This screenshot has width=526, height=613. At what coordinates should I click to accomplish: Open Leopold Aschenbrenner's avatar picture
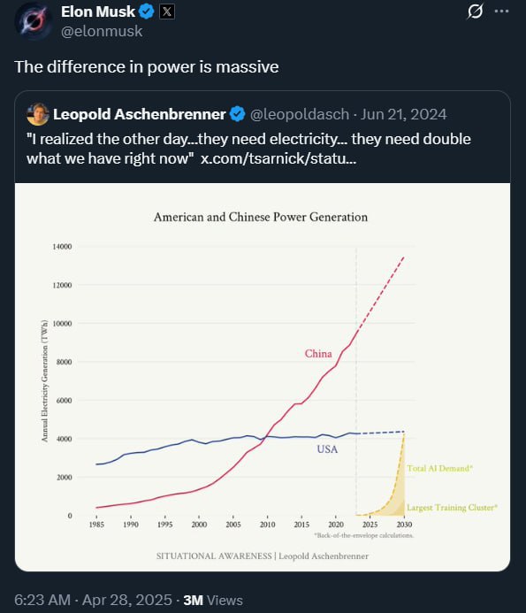37,114
